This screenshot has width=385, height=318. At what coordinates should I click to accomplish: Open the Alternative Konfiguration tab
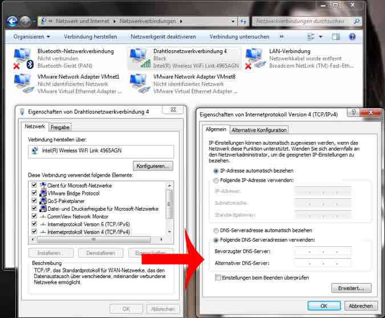pos(259,130)
